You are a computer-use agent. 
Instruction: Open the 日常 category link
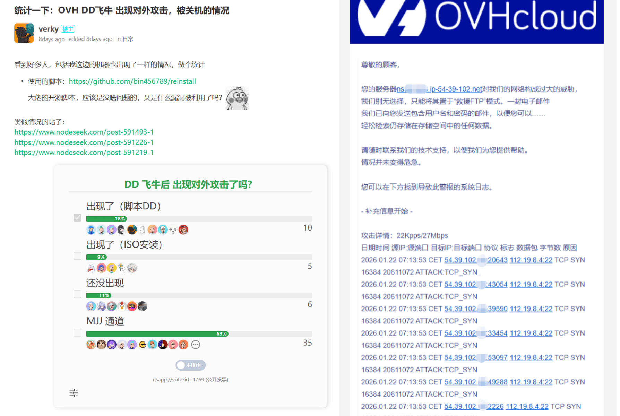tap(128, 39)
